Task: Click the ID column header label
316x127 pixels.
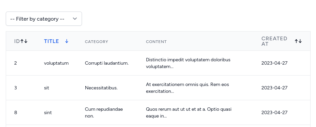Action: pos(17,41)
